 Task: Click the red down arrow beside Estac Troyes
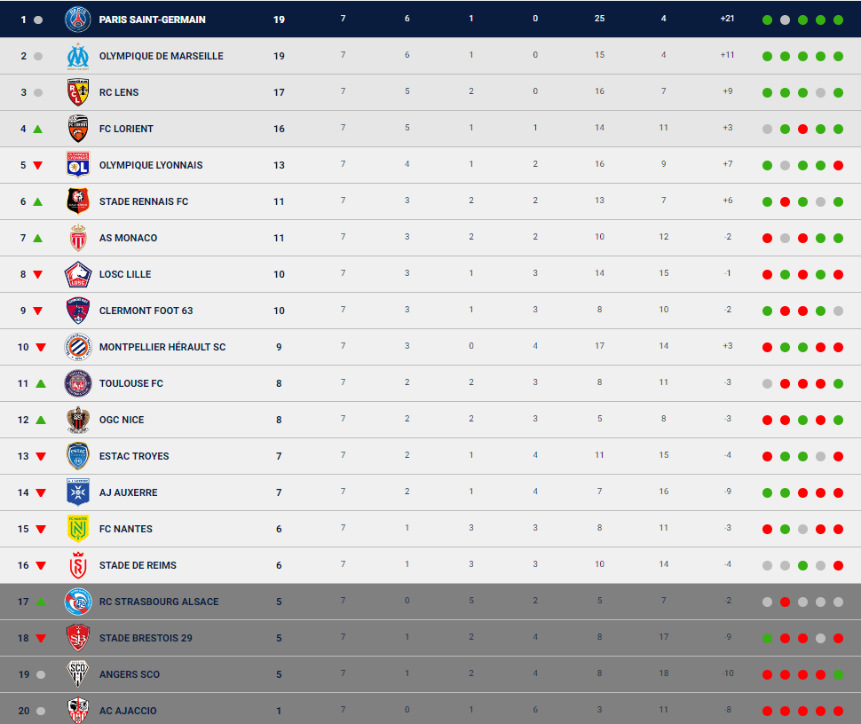coord(41,456)
